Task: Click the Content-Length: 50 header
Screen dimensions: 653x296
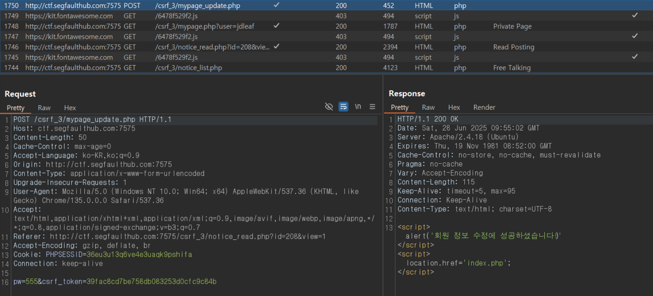Action: pyautogui.click(x=50, y=138)
